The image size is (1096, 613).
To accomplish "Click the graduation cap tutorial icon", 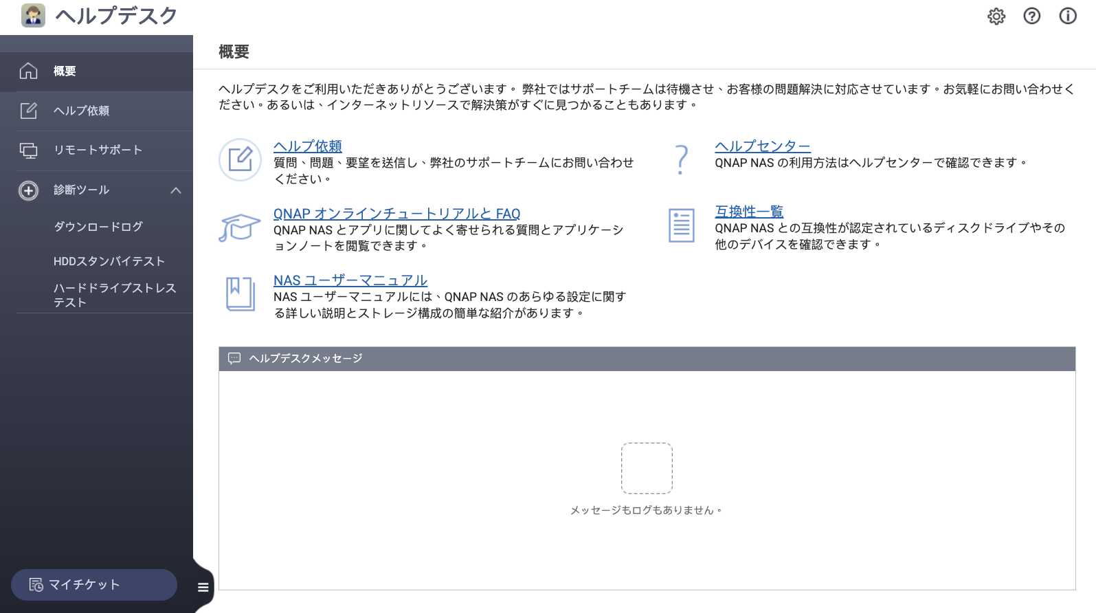I will pos(239,227).
